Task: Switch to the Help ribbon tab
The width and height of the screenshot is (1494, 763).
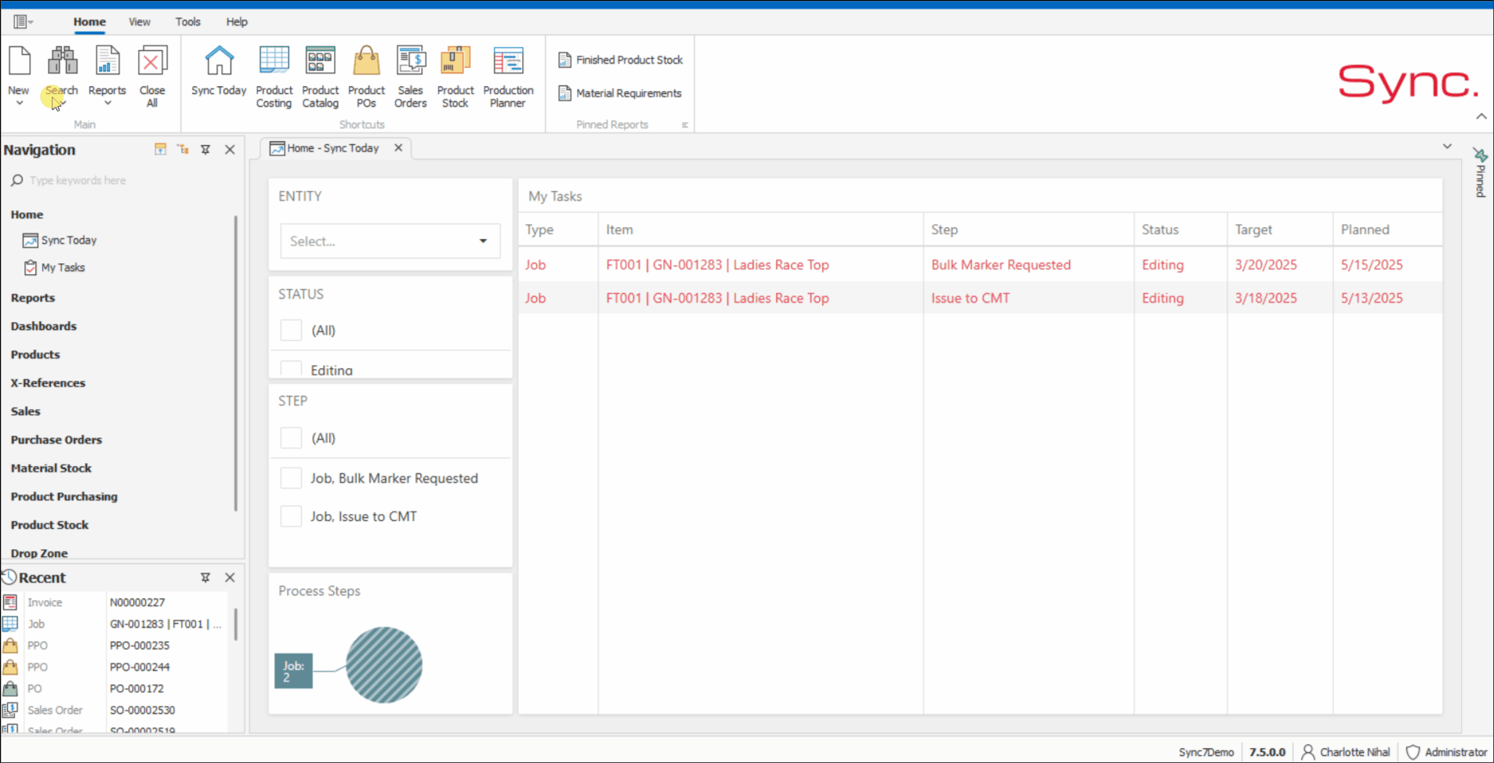Action: click(x=237, y=22)
